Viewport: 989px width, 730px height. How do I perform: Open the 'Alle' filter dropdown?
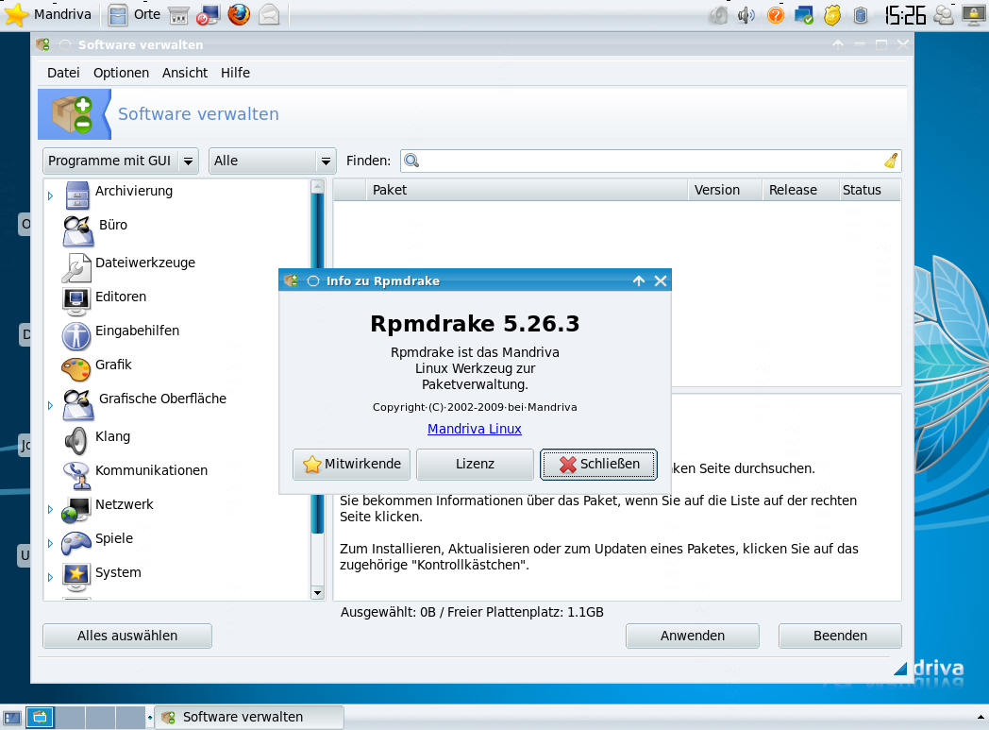pos(272,161)
